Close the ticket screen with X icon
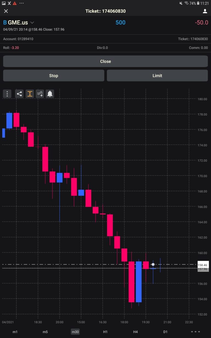This screenshot has height=338, width=211. pos(6,11)
